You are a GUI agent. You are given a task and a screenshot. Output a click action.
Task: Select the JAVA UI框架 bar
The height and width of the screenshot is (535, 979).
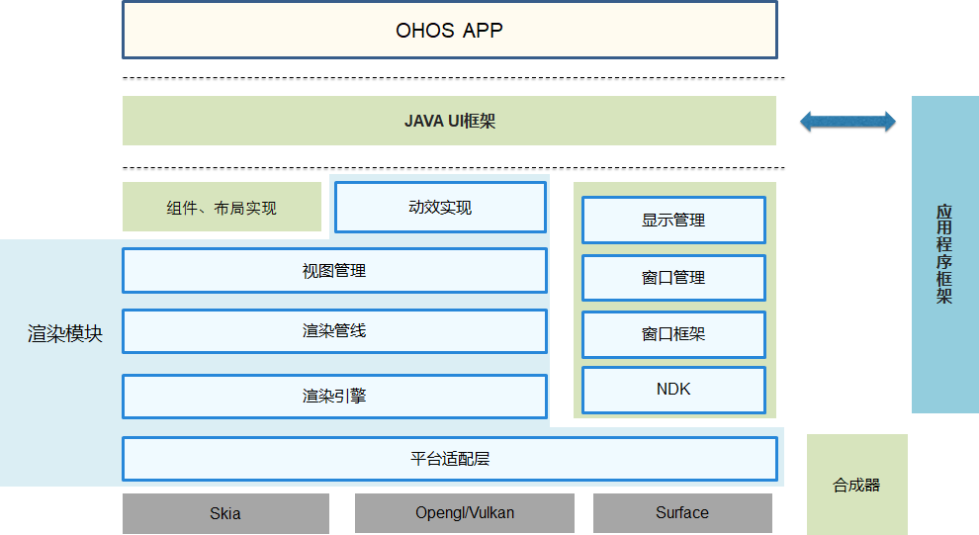pos(449,121)
